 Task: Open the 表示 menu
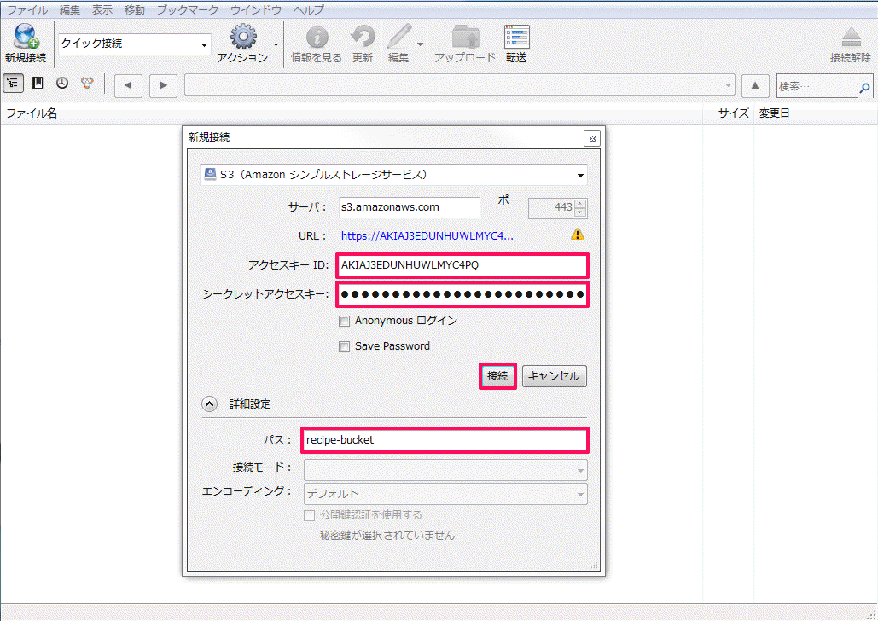pos(102,9)
